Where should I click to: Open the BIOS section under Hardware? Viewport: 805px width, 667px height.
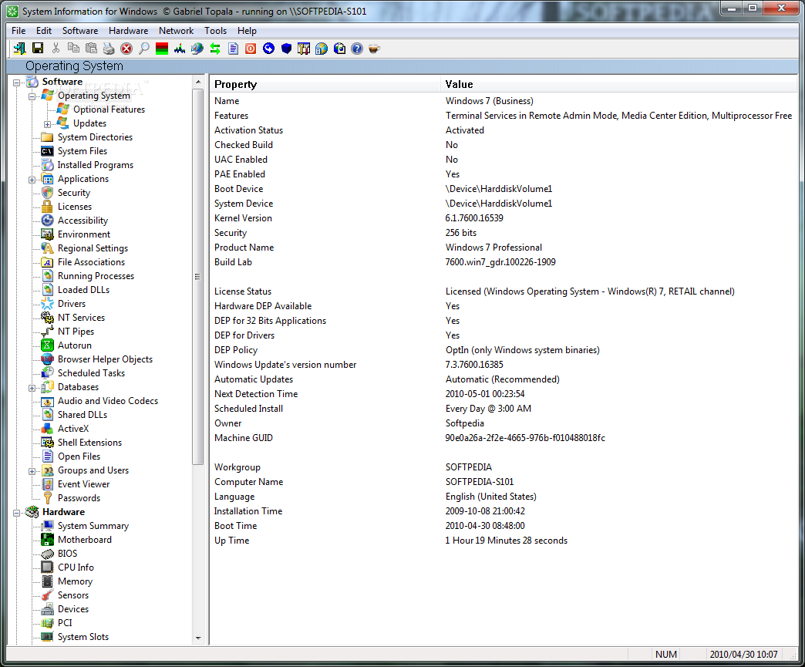(x=66, y=553)
